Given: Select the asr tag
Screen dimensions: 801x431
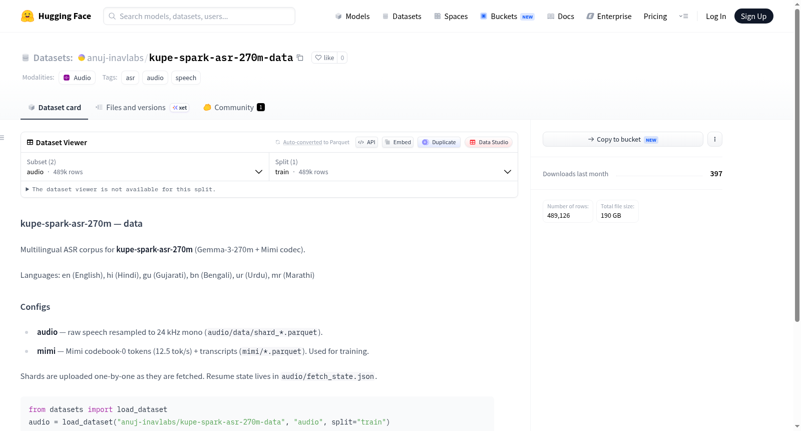Looking at the screenshot, I should 130,78.
